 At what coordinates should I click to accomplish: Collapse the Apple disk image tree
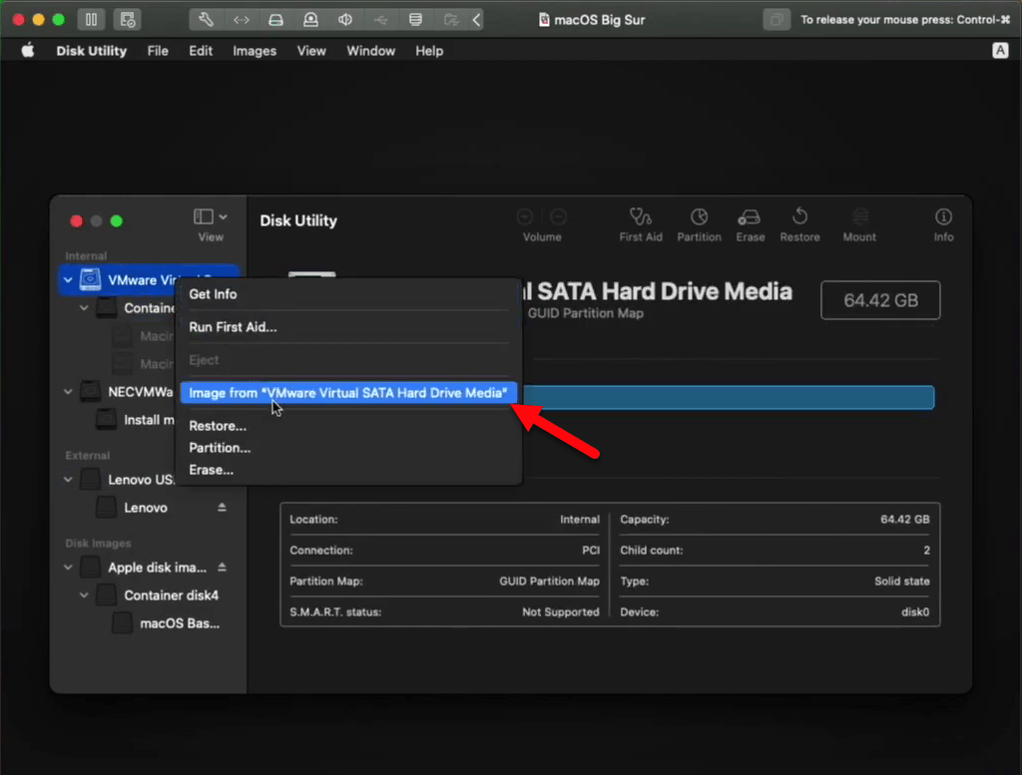tap(68, 568)
